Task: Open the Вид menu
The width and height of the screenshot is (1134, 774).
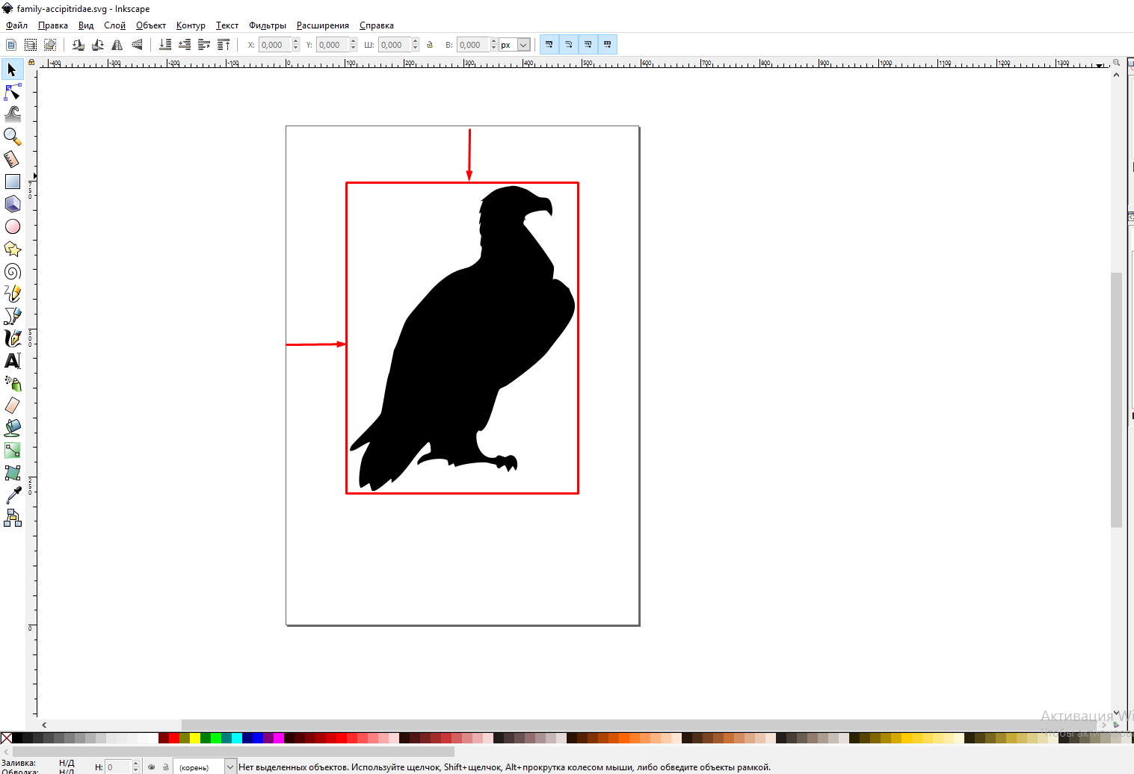Action: click(x=86, y=25)
